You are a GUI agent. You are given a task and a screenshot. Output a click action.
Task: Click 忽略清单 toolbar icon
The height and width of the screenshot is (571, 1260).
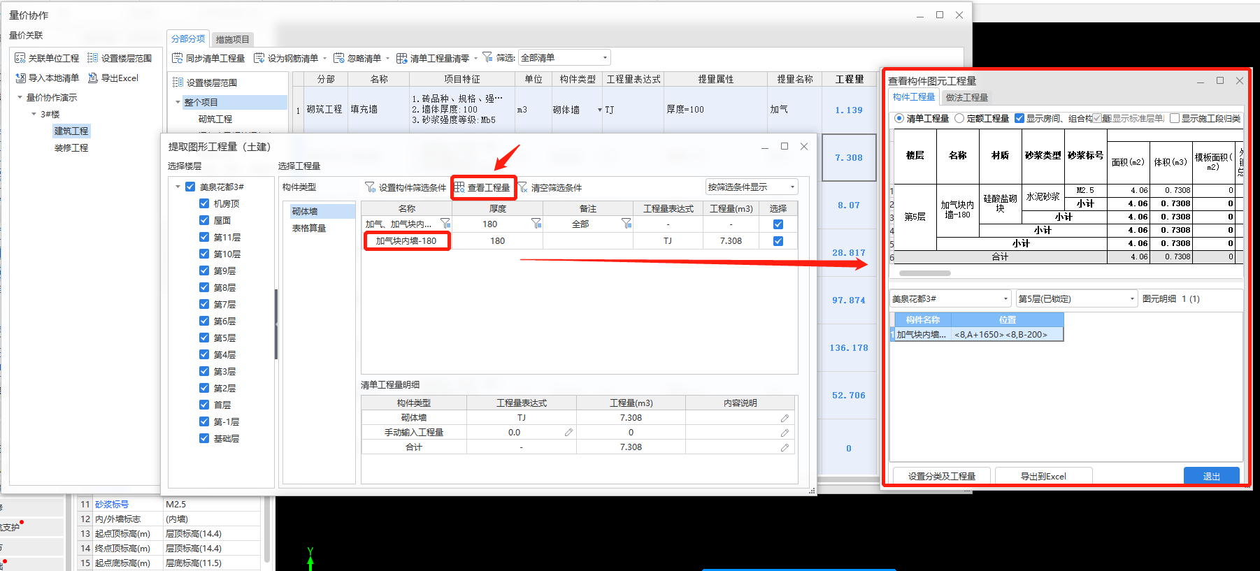coord(339,58)
